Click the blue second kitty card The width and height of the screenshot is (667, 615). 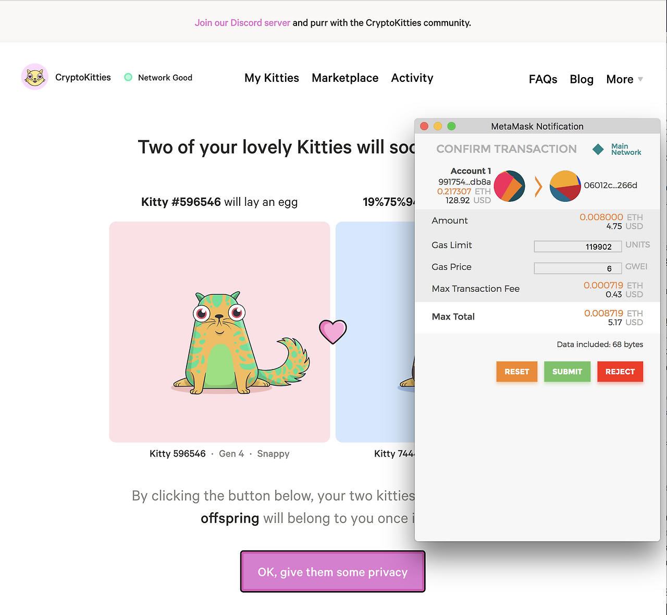(x=375, y=332)
